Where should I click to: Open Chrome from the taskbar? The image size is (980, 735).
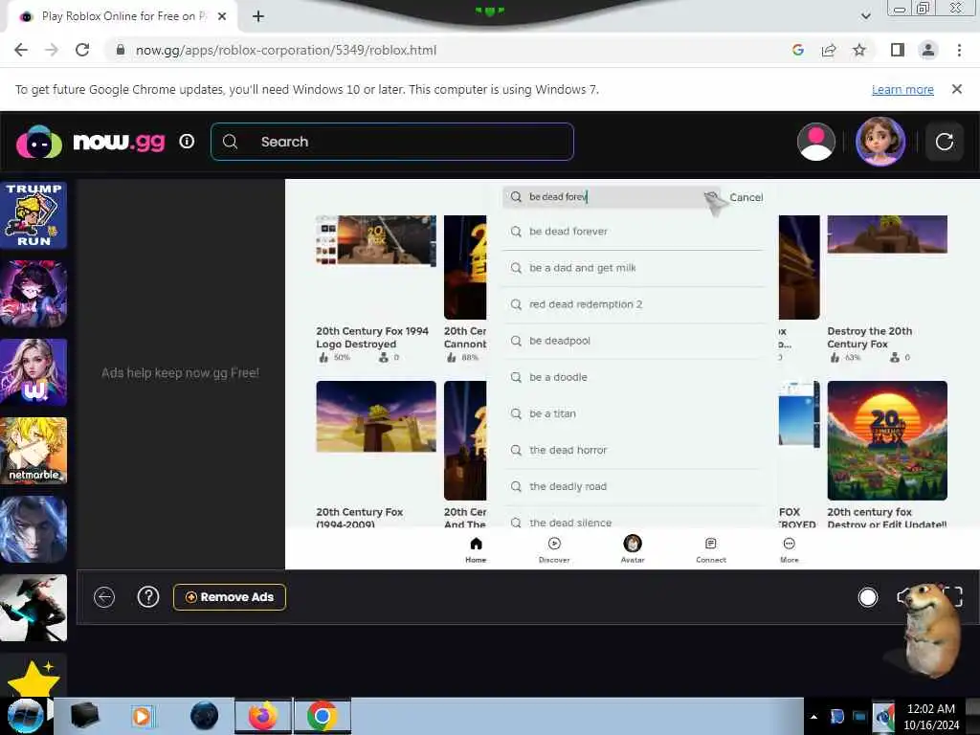[x=322, y=716]
